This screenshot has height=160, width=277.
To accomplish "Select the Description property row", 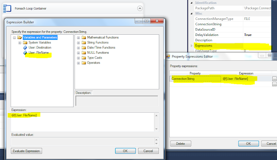I will click(x=233, y=40).
